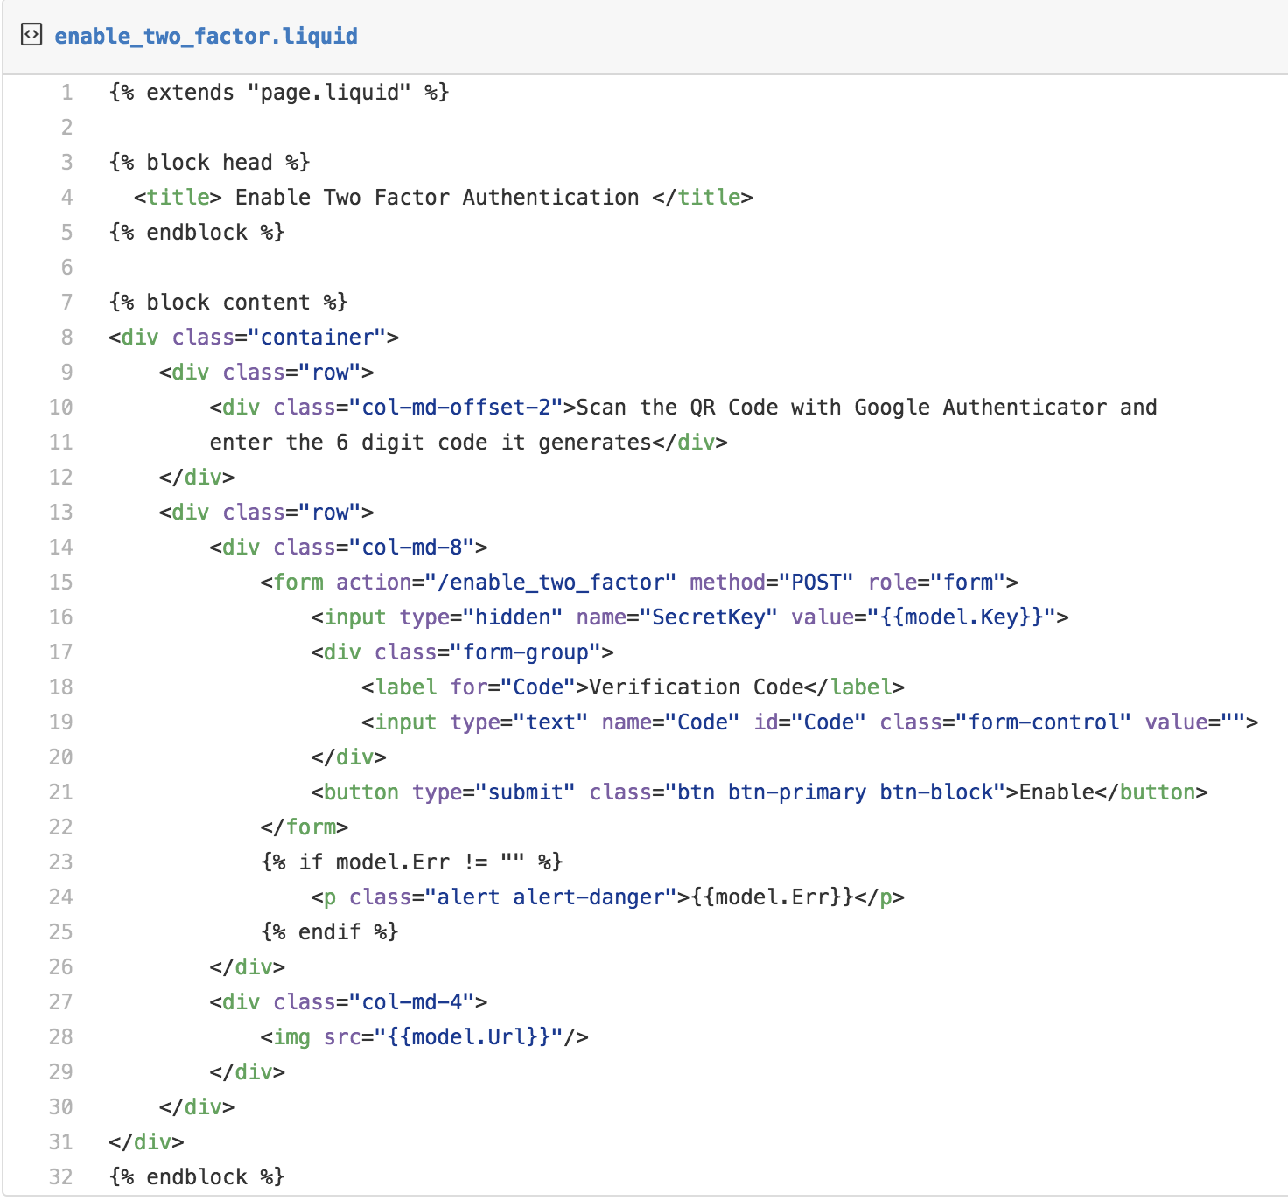Select line number 32 at the file end
Viewport: 1288px width, 1200px height.
coord(61,1177)
